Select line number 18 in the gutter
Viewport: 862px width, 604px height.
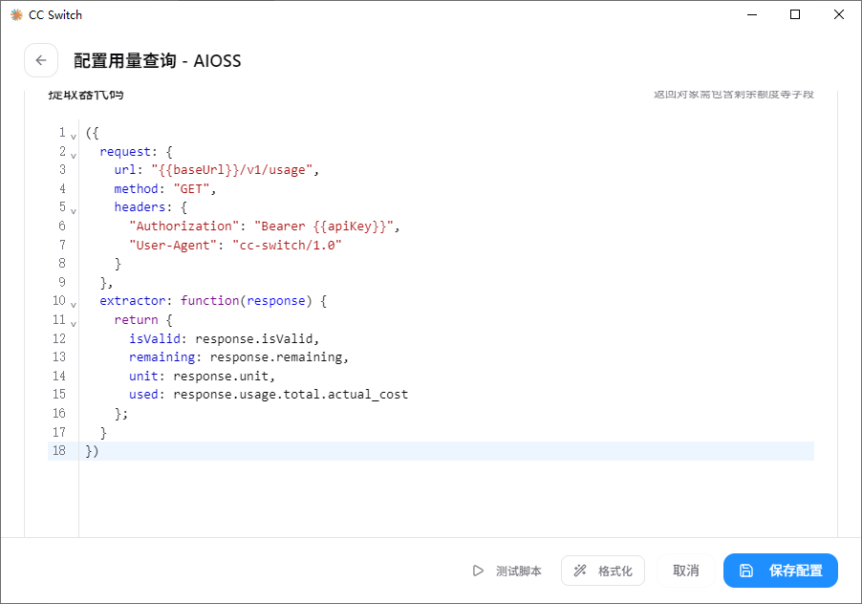coord(59,451)
